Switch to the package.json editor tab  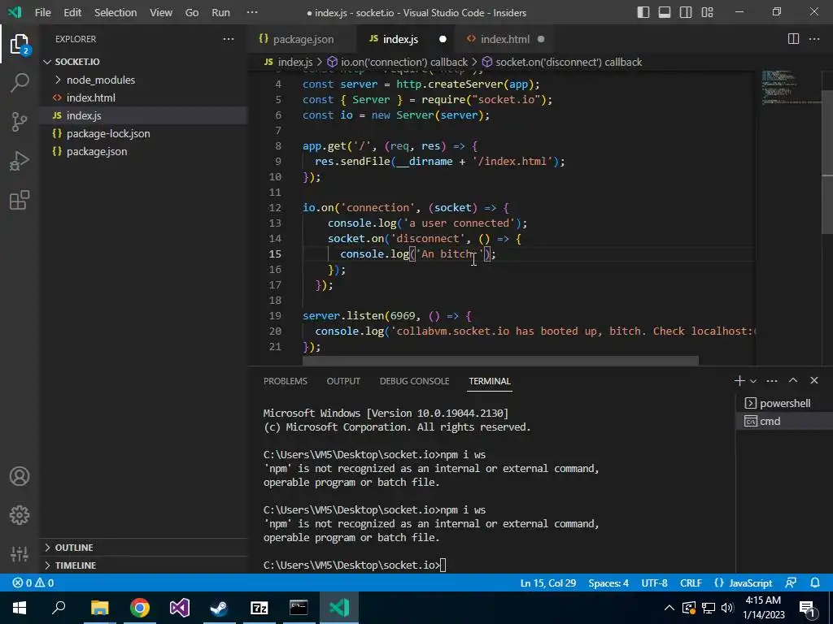coord(303,39)
